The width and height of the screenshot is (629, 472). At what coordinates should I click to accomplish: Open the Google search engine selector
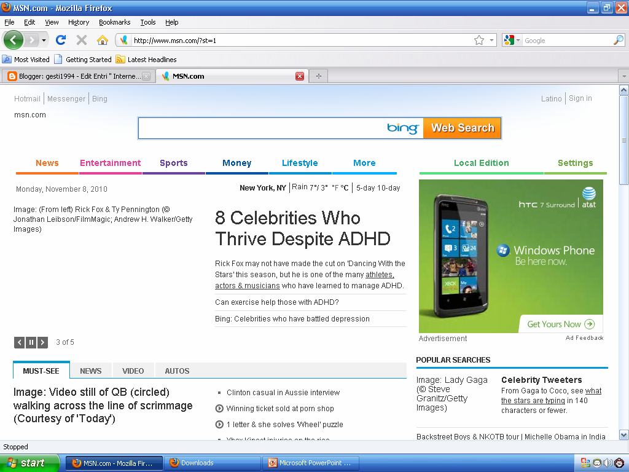[512, 40]
